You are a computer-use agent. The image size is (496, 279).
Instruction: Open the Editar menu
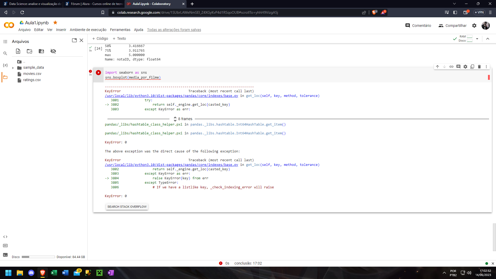(39, 30)
